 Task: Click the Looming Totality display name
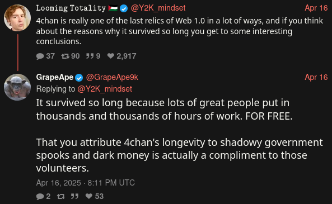(x=71, y=8)
